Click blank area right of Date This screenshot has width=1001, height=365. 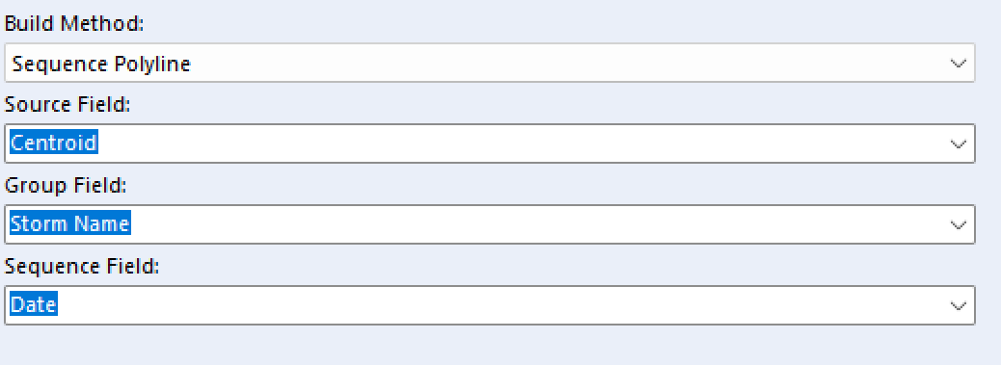[501, 305]
